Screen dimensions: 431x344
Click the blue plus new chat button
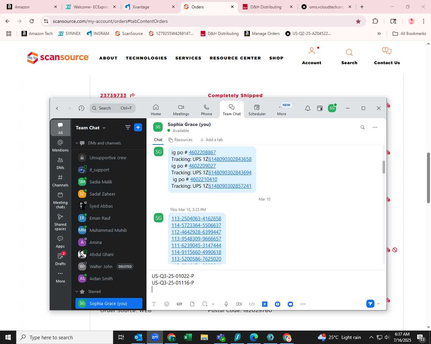click(x=138, y=127)
